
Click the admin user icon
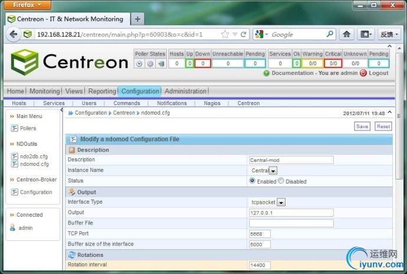tap(12, 227)
